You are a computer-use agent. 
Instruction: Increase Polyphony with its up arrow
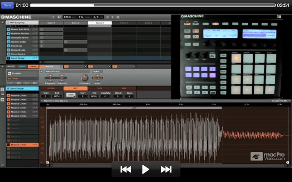pyautogui.click(x=50, y=75)
